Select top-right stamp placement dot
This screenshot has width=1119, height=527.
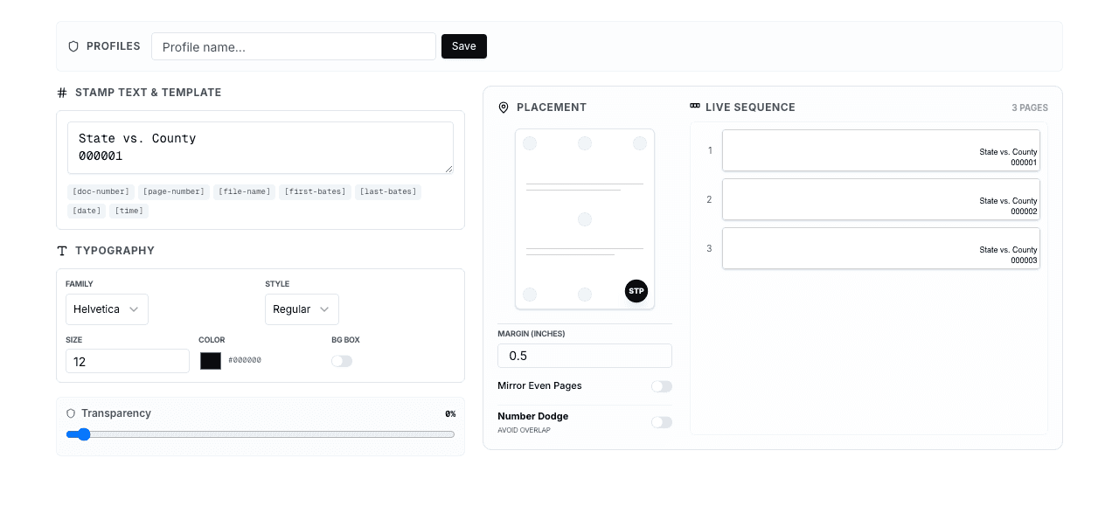640,143
